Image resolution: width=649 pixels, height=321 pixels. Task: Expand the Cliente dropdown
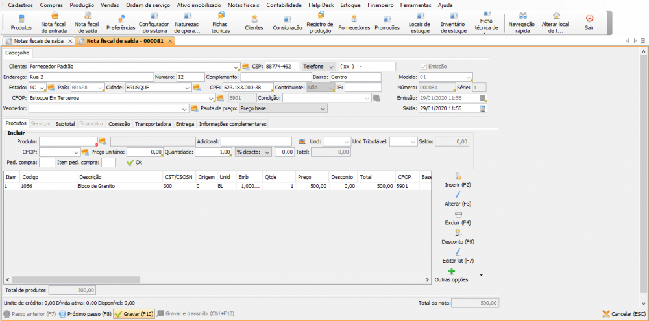click(236, 66)
